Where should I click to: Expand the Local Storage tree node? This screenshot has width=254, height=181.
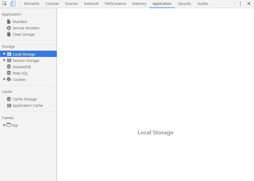[4, 54]
